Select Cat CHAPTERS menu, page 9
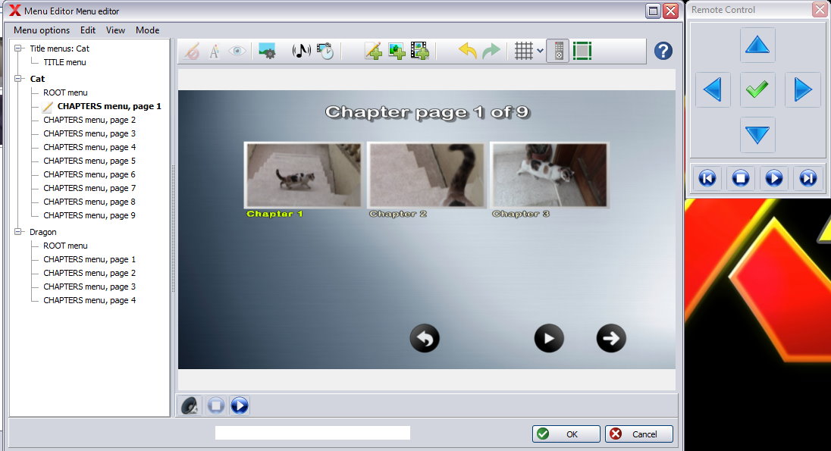Image resolution: width=831 pixels, height=451 pixels. pyautogui.click(x=89, y=215)
